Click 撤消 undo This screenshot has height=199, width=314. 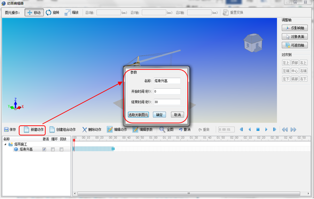[x=185, y=130]
